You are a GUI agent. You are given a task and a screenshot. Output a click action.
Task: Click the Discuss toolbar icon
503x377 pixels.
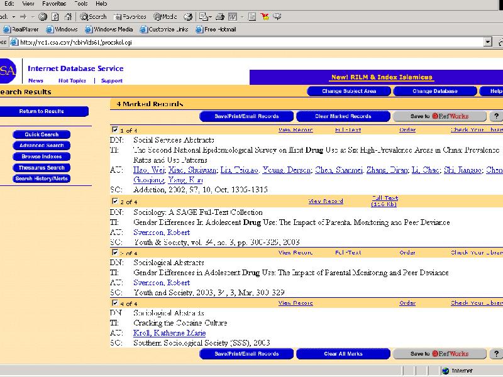pyautogui.click(x=252, y=17)
